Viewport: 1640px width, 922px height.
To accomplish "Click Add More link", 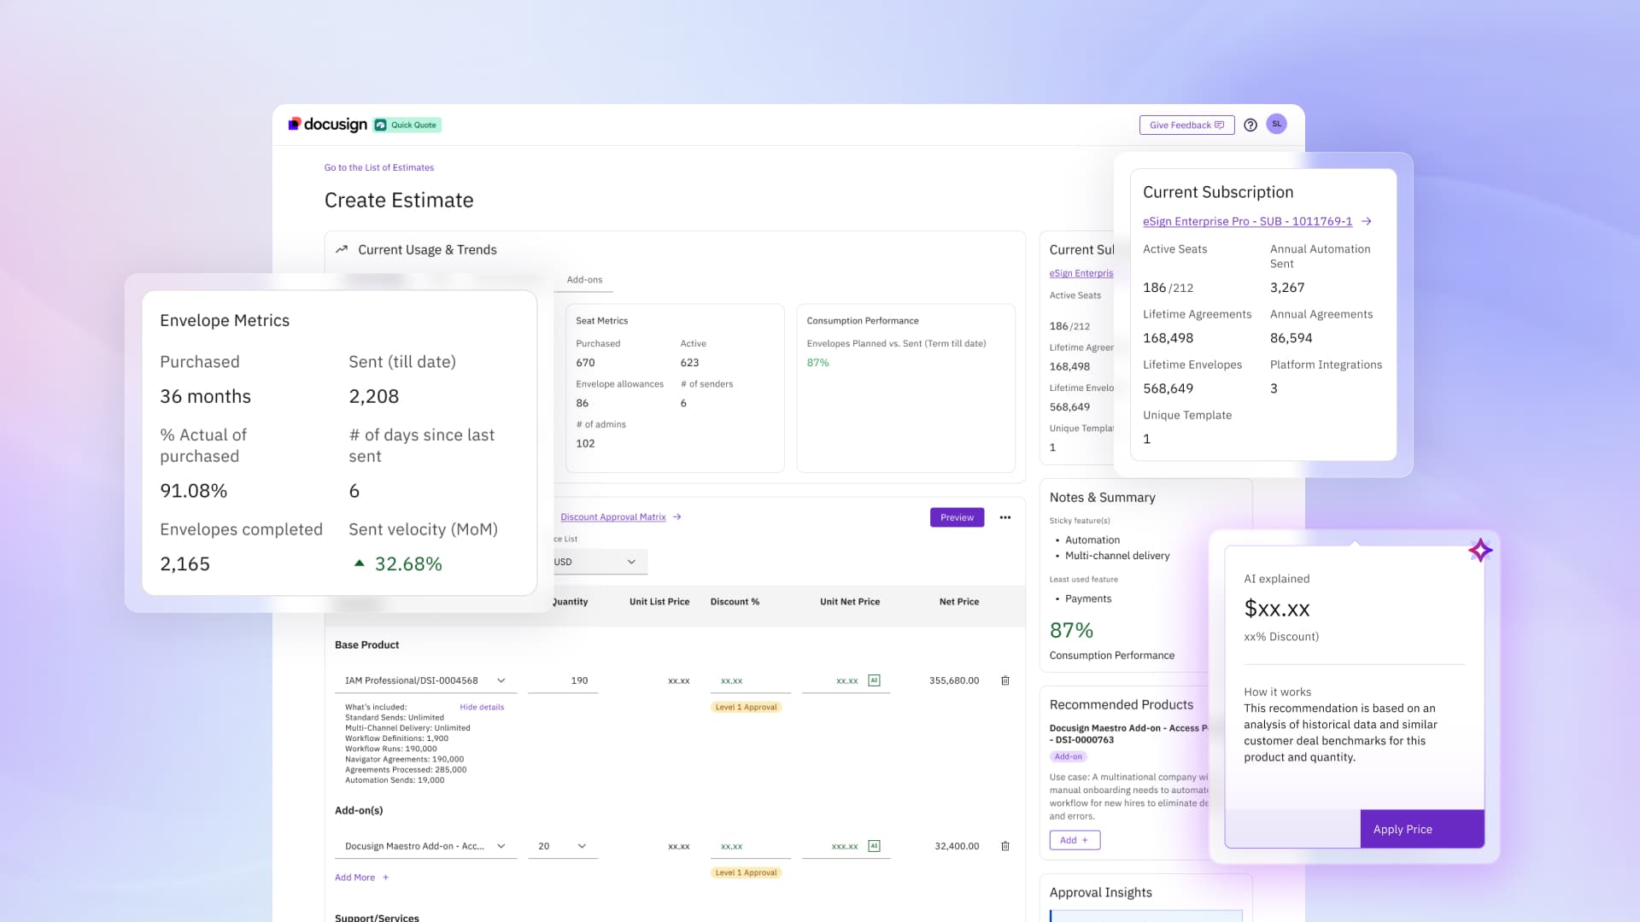I will coord(362,878).
